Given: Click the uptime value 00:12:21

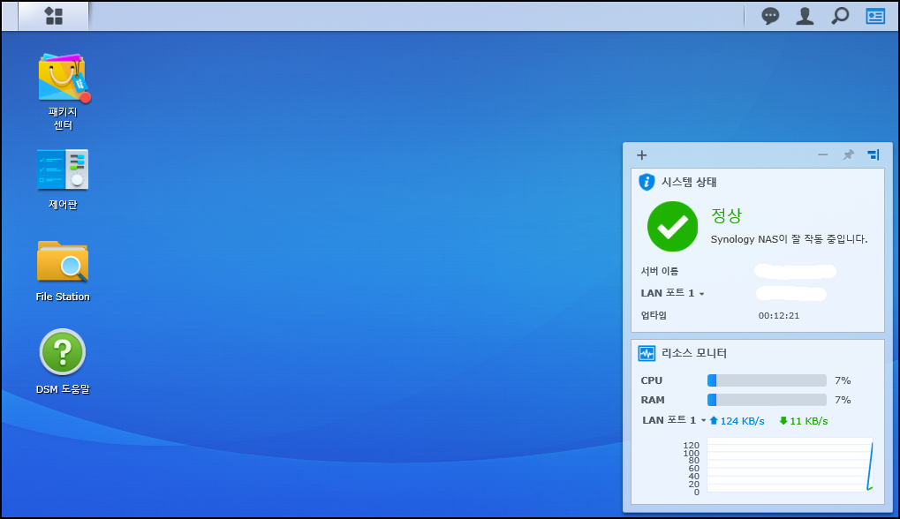Looking at the screenshot, I should coord(779,315).
